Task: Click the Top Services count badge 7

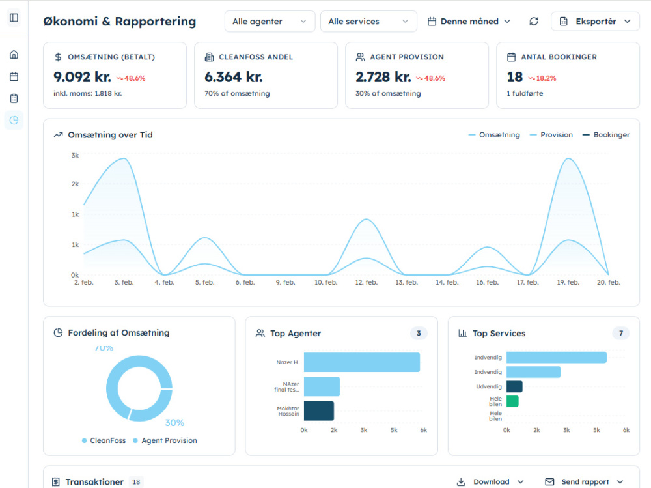Action: pos(620,333)
